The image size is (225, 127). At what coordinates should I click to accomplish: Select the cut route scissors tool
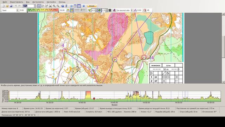tap(50, 6)
